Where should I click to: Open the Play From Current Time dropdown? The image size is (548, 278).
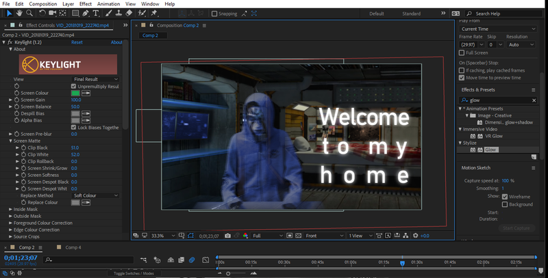pyautogui.click(x=498, y=29)
